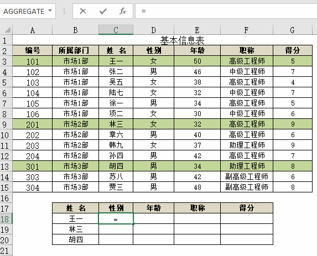The height and width of the screenshot is (256, 317).
Task: Click lookup name 胡四 in row 20
Action: pyautogui.click(x=75, y=239)
